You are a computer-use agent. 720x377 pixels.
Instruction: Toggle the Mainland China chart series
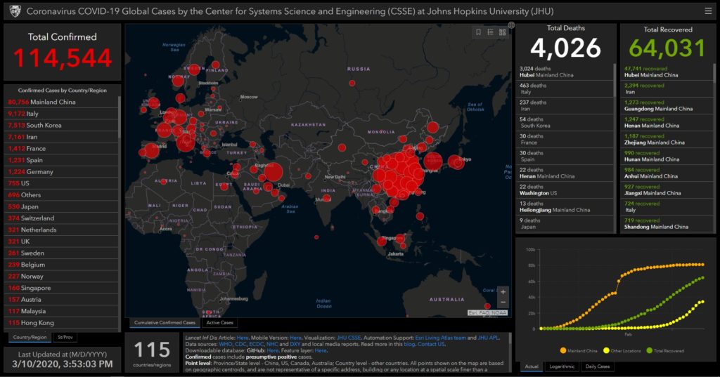(578, 351)
